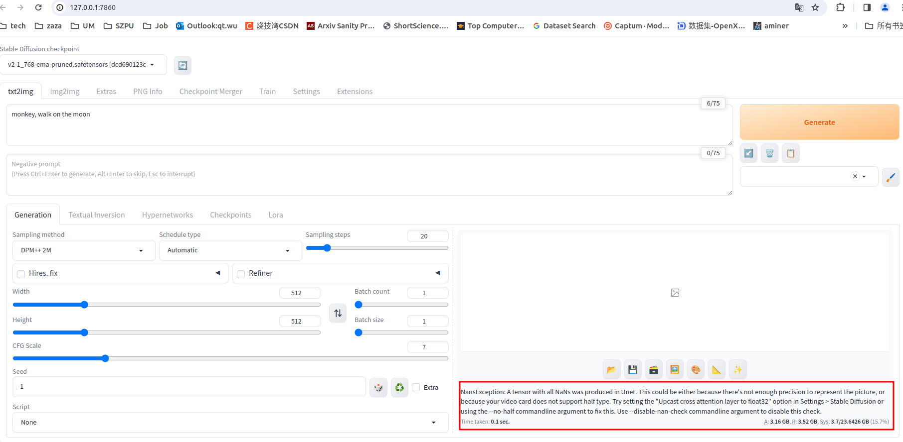The height and width of the screenshot is (442, 903).
Task: Open the Settings tab
Action: pyautogui.click(x=307, y=92)
